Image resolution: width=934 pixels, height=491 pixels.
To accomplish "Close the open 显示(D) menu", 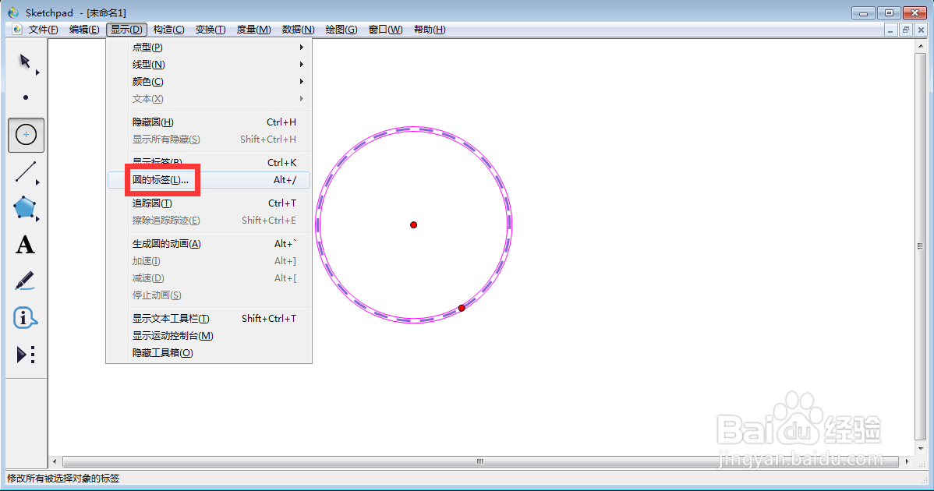I will (126, 29).
